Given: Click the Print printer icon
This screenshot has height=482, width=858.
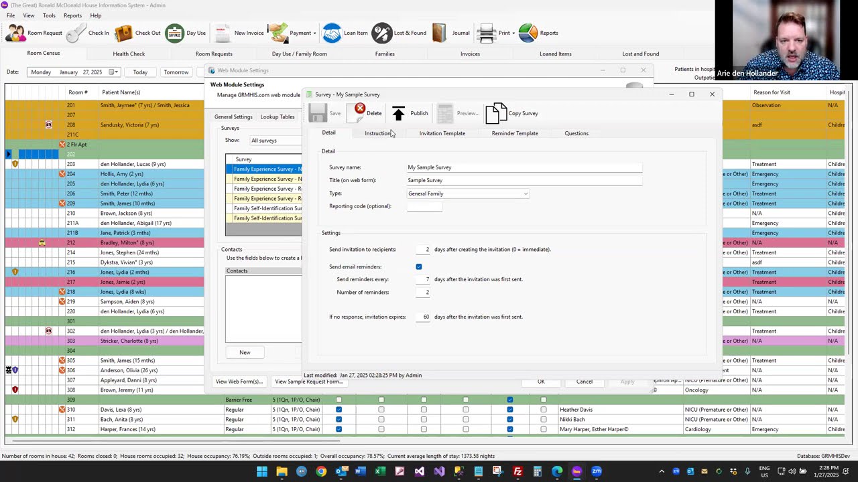Looking at the screenshot, I should click(486, 33).
